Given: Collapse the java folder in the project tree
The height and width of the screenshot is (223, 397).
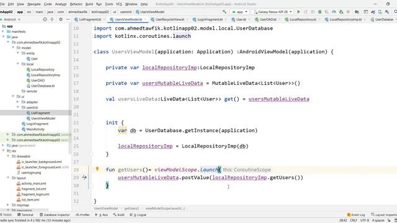Looking at the screenshot, I should point(3,37).
